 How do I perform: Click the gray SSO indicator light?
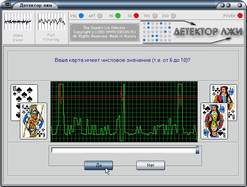click(x=173, y=16)
